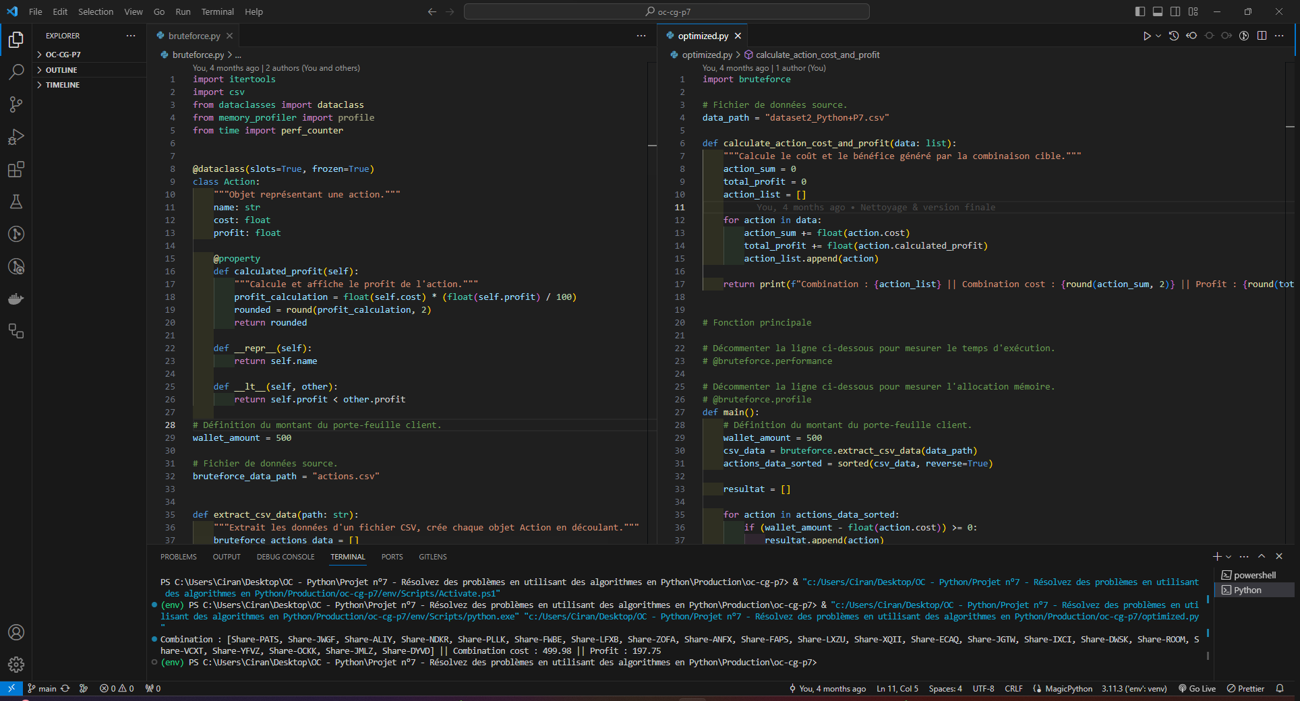Change encoding UTF-8
The width and height of the screenshot is (1300, 701).
coord(983,688)
